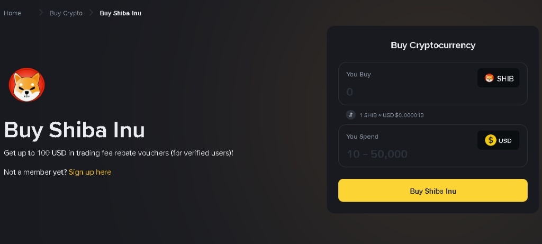
Task: Follow the Sign up here link
Action: (90, 172)
